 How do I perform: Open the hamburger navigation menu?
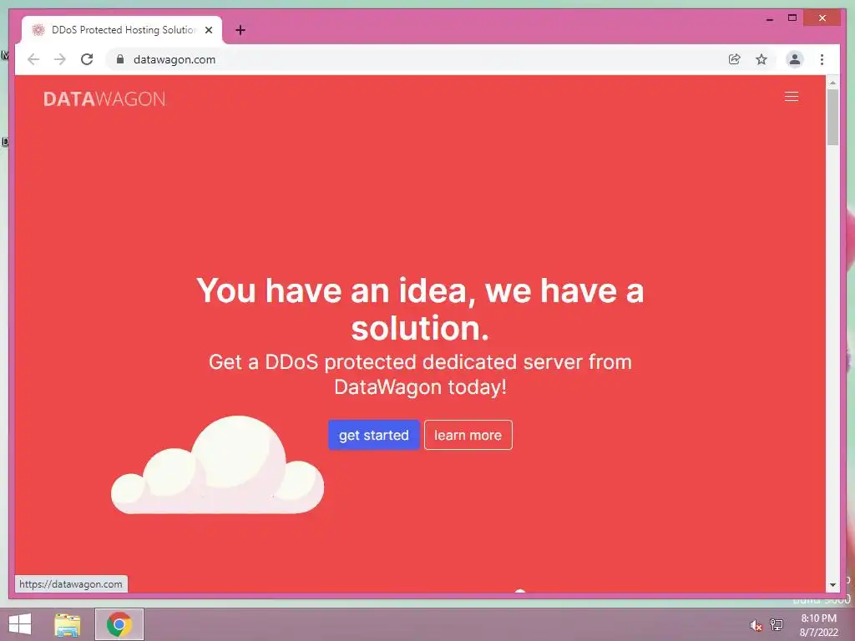pos(792,97)
